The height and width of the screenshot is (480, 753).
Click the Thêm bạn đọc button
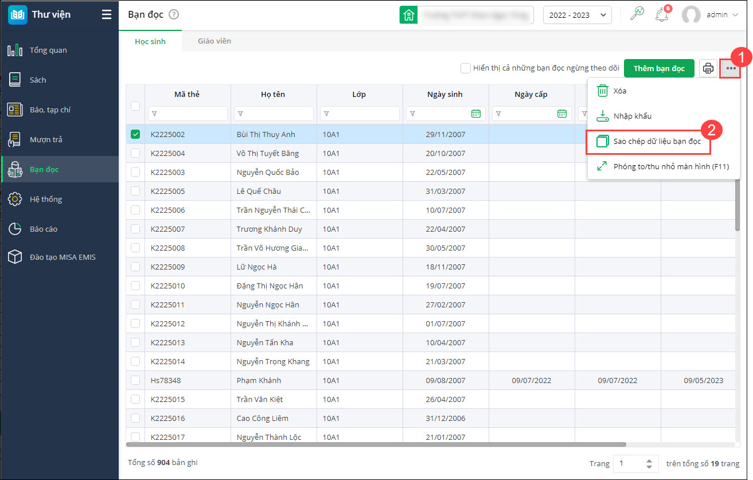click(x=659, y=69)
